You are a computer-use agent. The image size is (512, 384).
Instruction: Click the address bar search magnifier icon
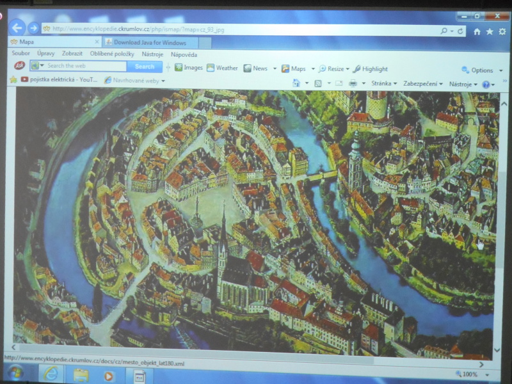(x=444, y=31)
